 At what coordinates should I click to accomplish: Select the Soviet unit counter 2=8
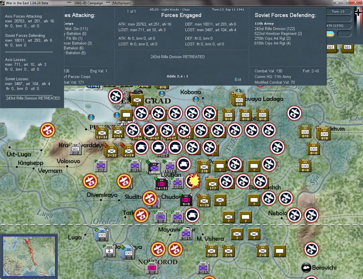pyautogui.click(x=262, y=251)
